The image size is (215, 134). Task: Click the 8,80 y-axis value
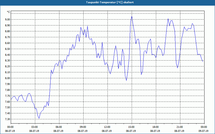click(x=8, y=31)
